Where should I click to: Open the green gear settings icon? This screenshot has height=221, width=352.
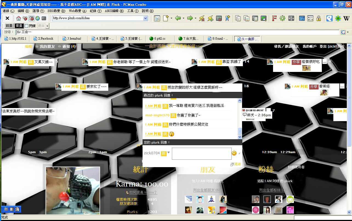(x=282, y=18)
